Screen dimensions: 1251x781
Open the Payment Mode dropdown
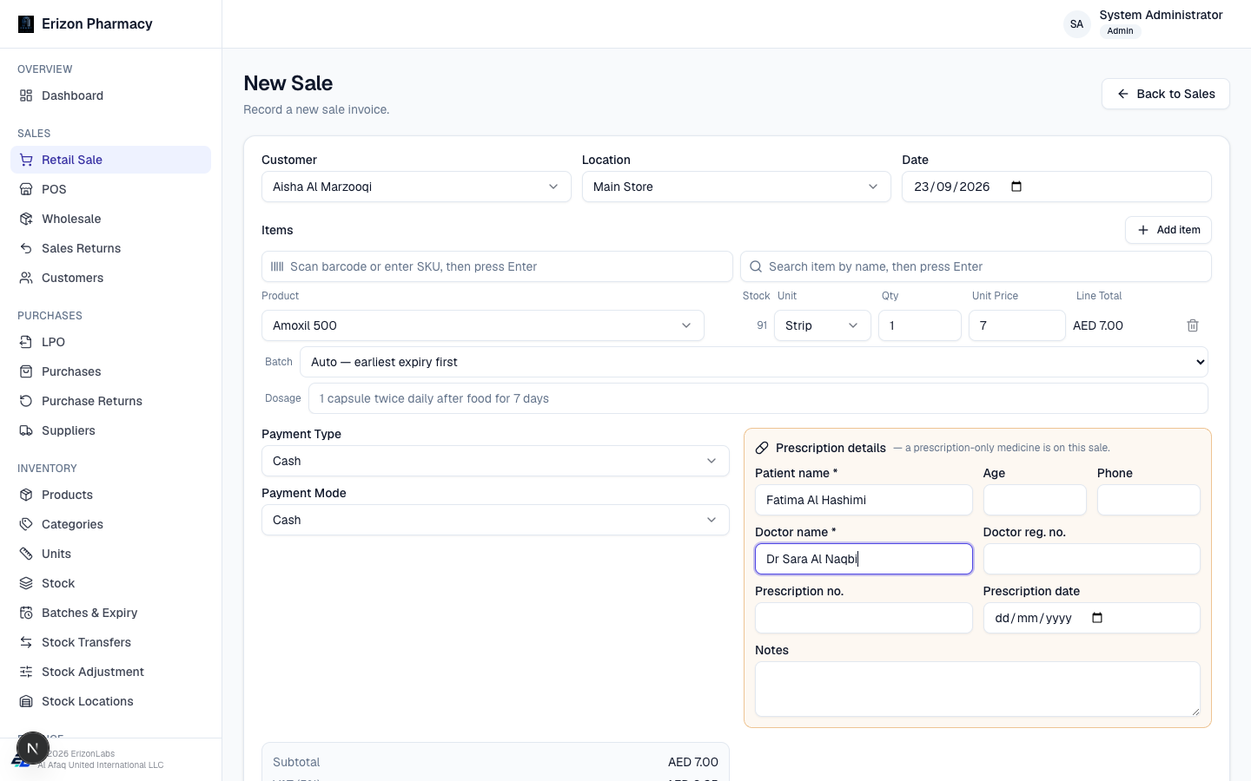pos(495,520)
